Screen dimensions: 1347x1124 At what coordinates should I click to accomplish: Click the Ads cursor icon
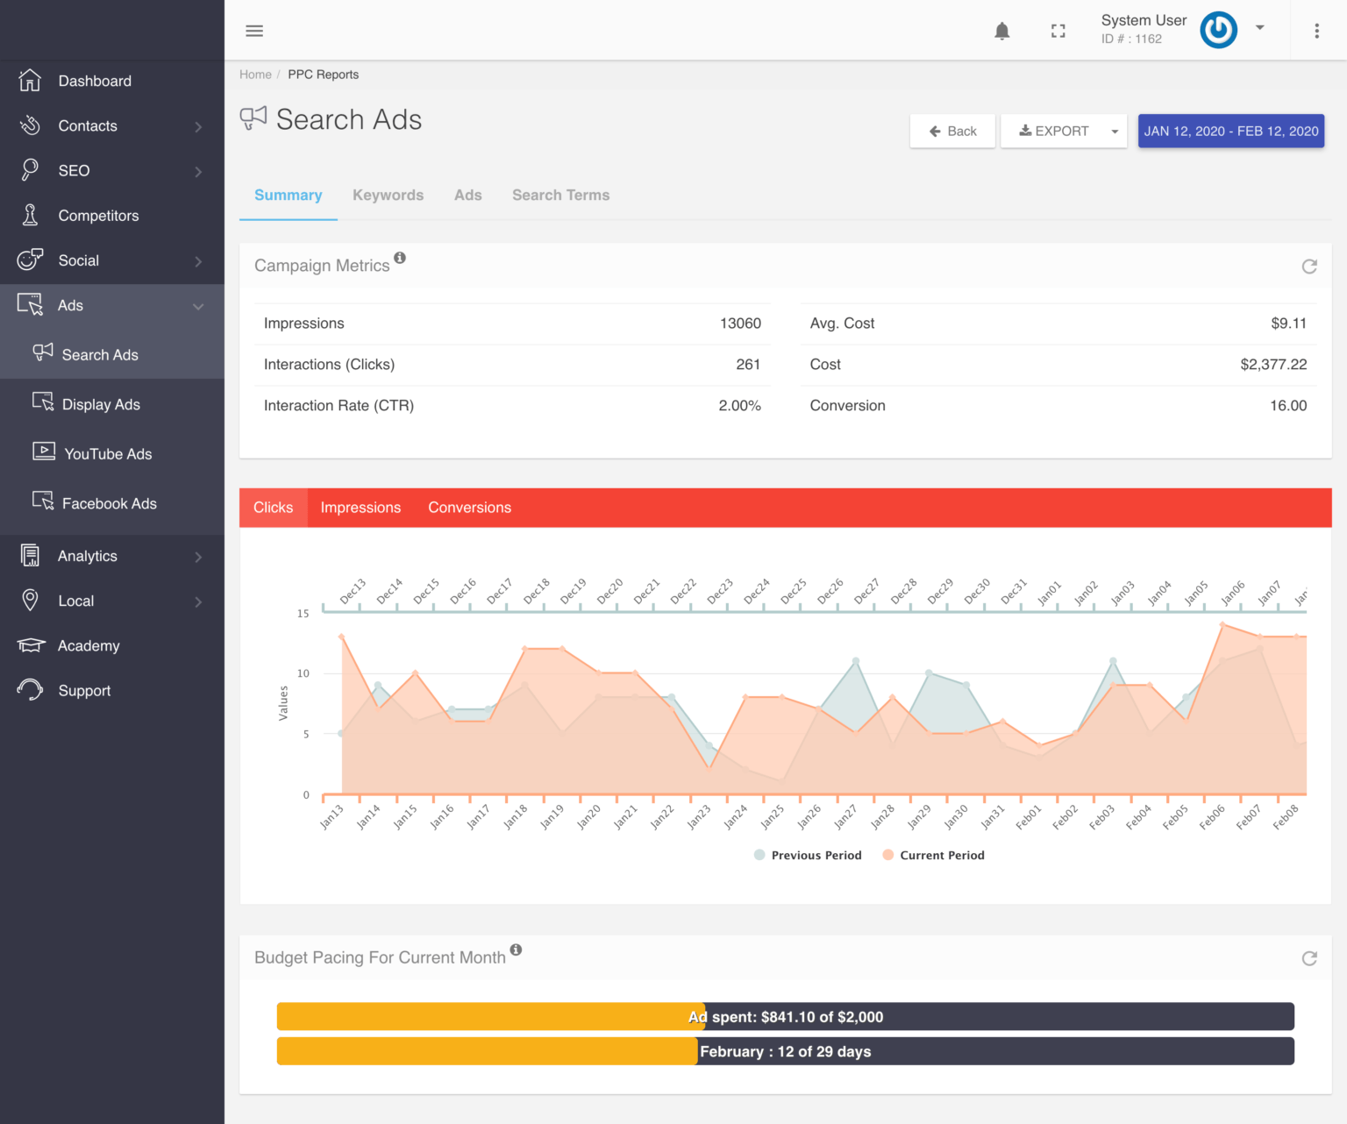coord(30,304)
